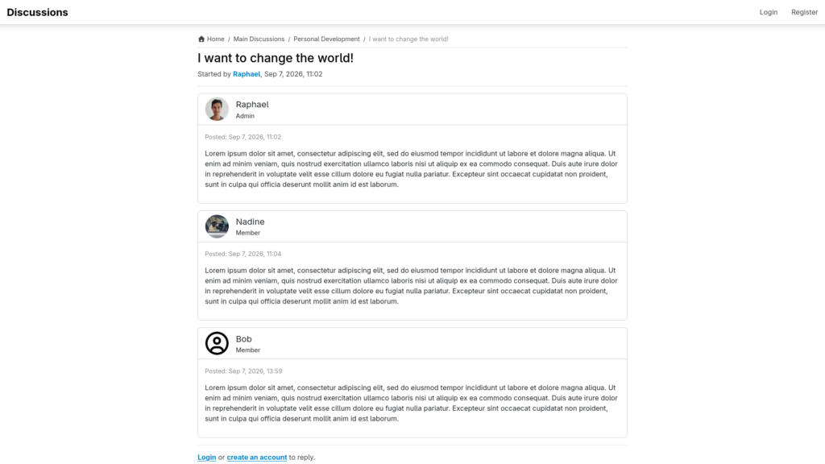The height and width of the screenshot is (464, 825).
Task: Go to Discussions site title
Action: 37,12
